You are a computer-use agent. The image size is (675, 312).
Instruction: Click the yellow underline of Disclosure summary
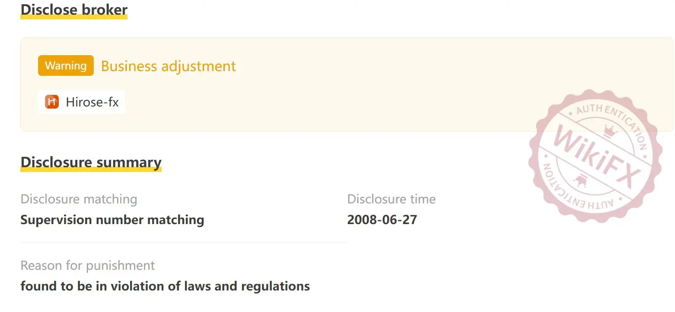(x=91, y=169)
